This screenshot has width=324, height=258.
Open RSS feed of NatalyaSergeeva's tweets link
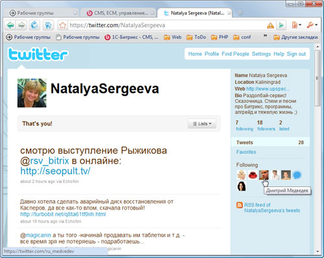click(x=272, y=208)
